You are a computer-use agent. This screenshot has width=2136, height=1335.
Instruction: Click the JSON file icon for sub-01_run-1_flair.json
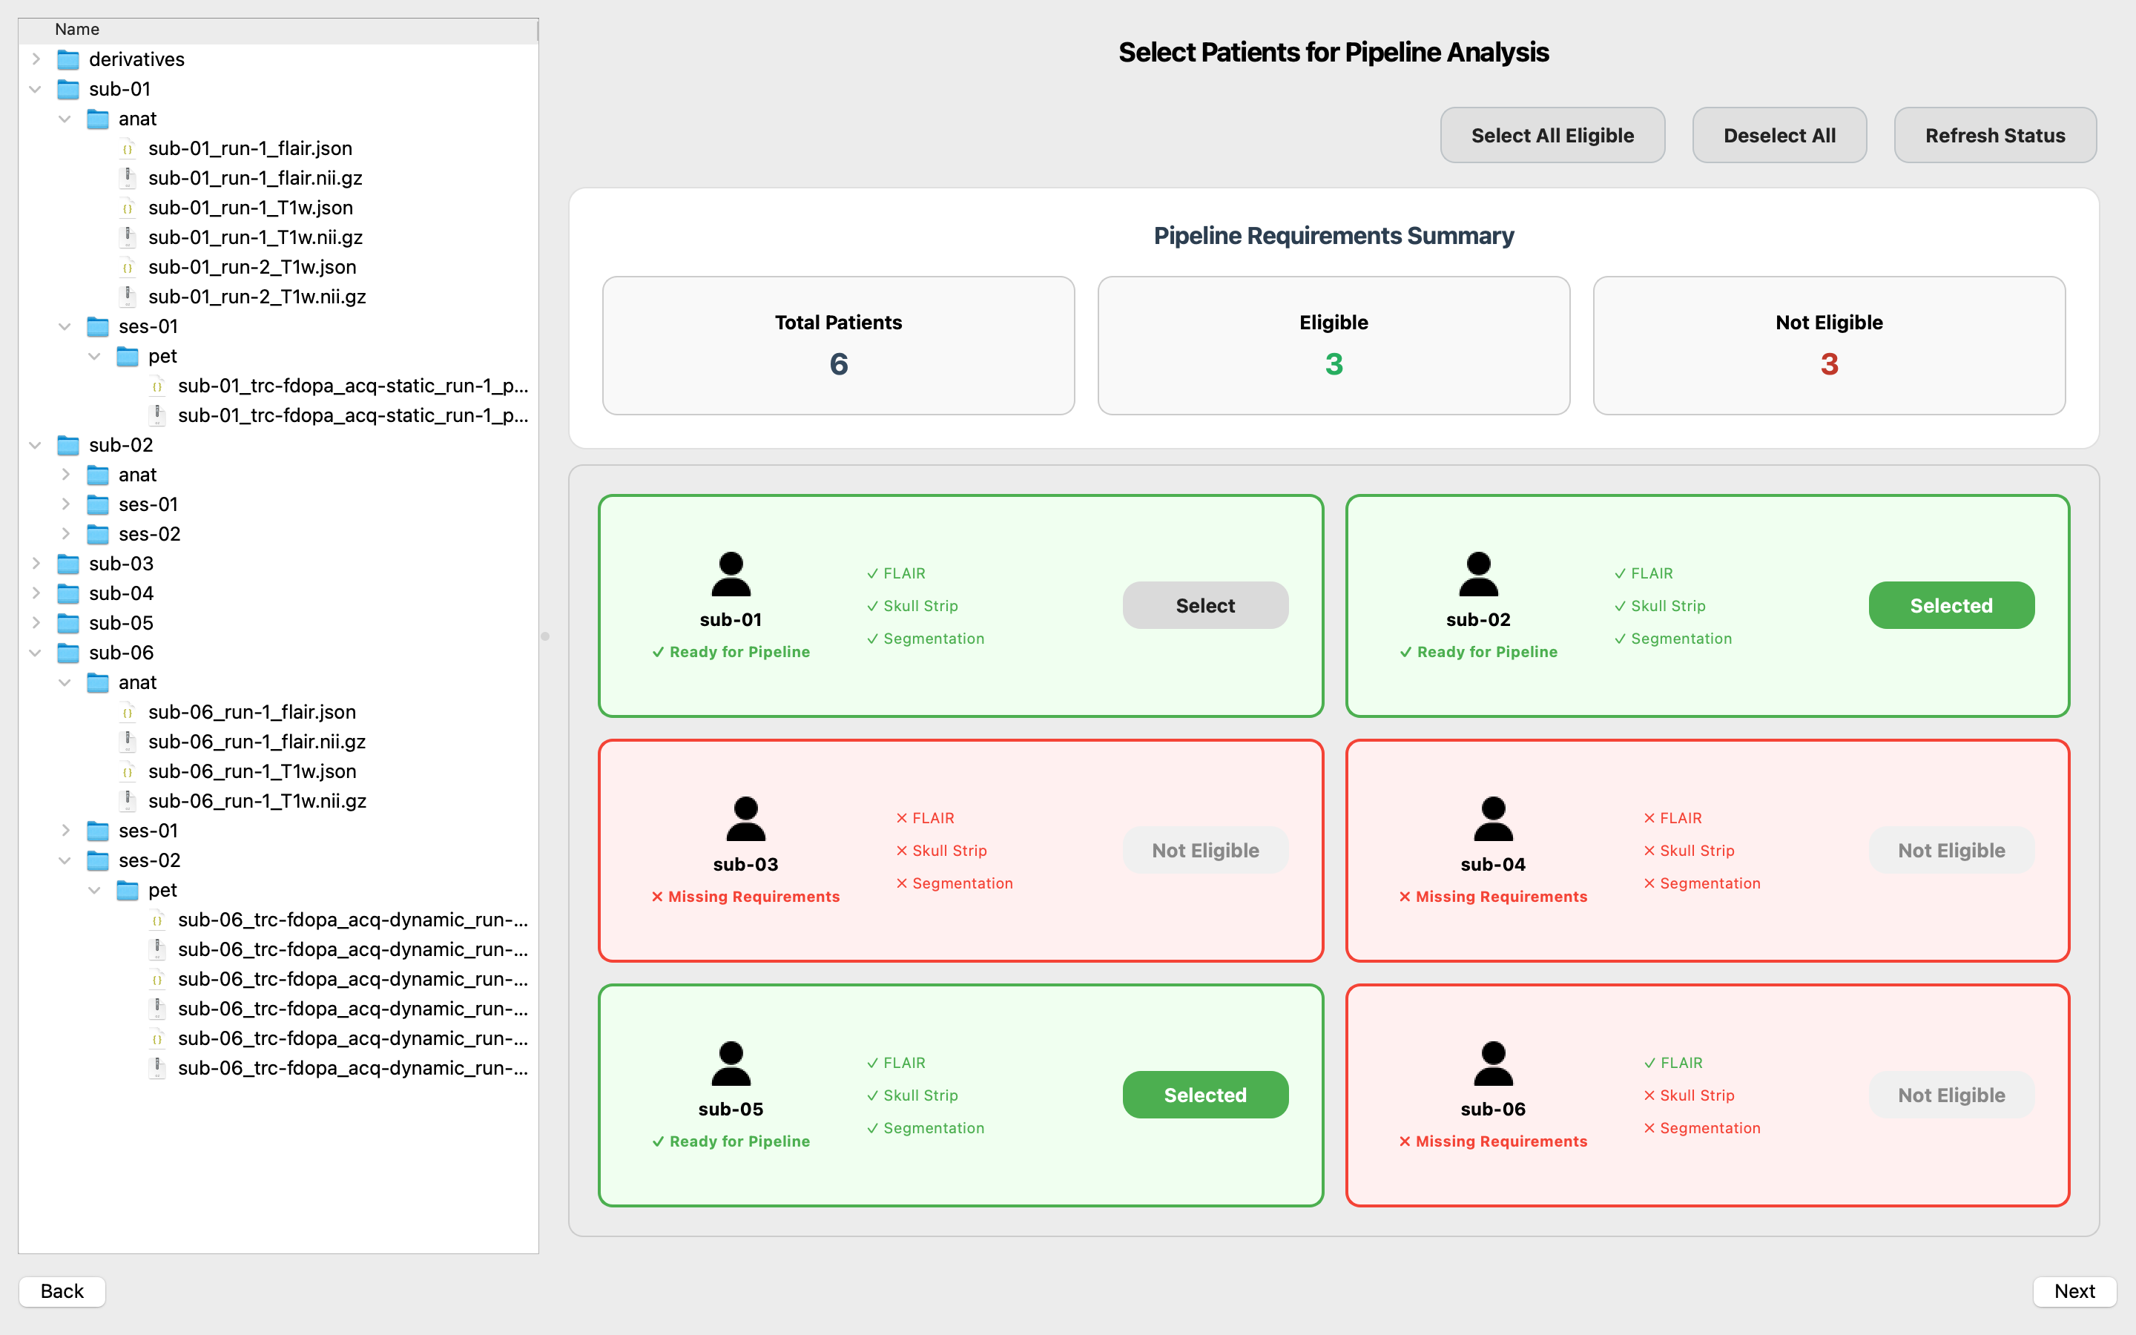pos(128,148)
